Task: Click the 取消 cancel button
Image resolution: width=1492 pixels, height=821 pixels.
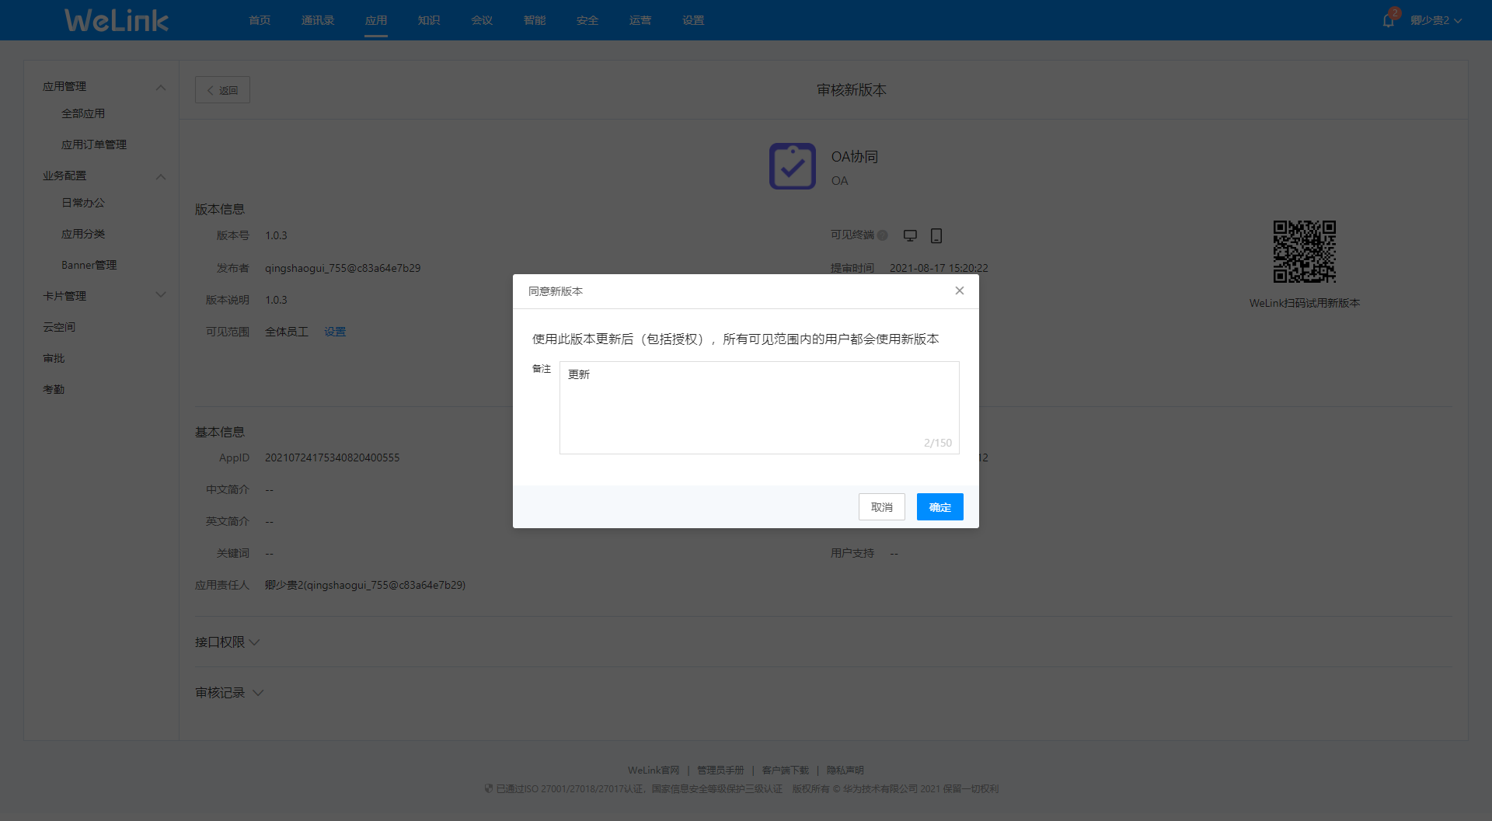Action: [882, 507]
